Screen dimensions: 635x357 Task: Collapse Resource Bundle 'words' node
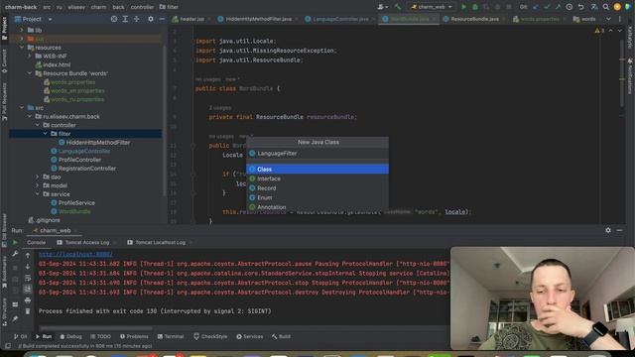30,73
